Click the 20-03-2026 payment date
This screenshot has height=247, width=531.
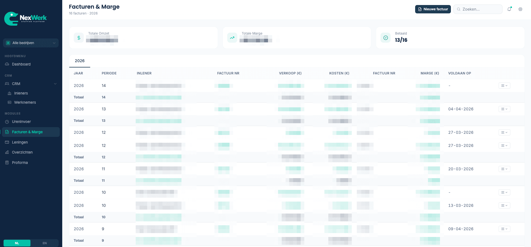(x=461, y=169)
